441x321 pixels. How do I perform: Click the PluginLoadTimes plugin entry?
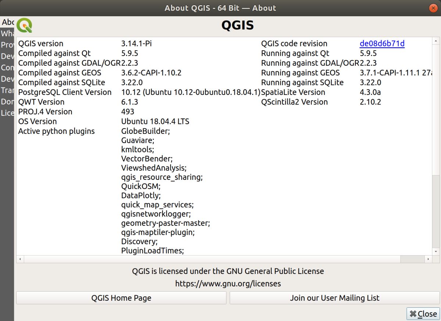click(x=153, y=251)
